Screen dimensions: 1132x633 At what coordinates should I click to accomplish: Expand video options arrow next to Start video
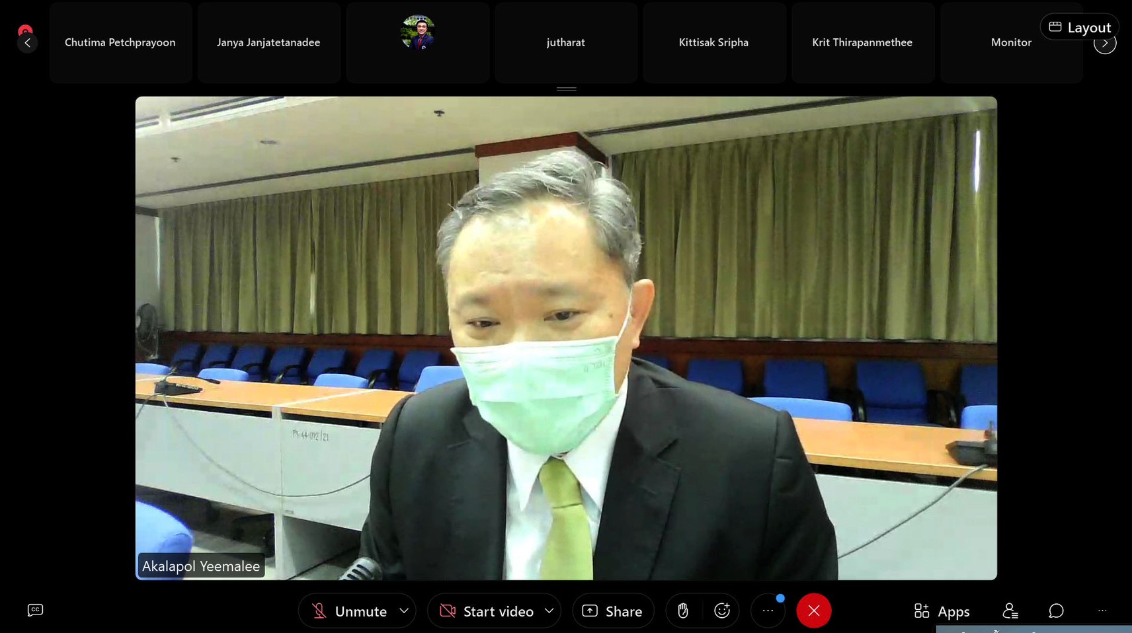(549, 611)
